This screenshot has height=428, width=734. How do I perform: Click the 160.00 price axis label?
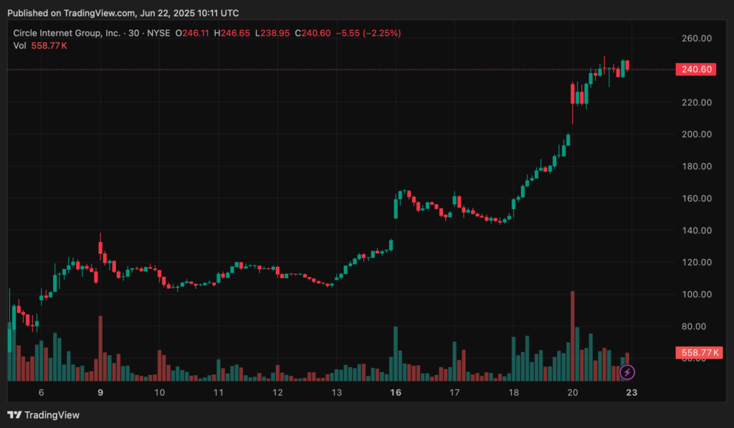(x=697, y=198)
